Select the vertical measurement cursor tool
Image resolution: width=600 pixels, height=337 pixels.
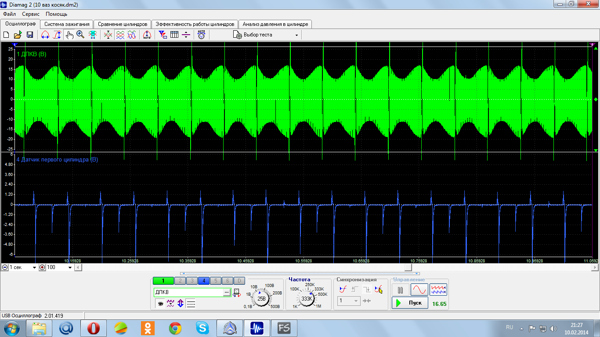coord(57,35)
